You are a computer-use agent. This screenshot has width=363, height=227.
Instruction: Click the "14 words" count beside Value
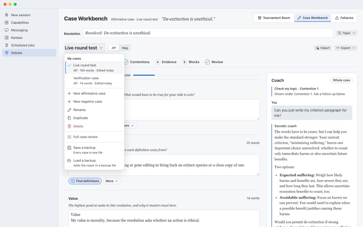[253, 198]
